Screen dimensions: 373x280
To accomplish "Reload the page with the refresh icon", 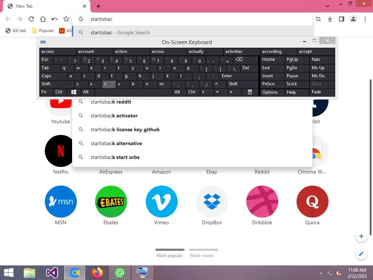I will [x=31, y=19].
